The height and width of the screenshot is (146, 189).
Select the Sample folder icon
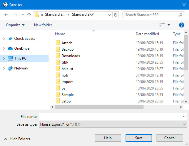coord(58,94)
